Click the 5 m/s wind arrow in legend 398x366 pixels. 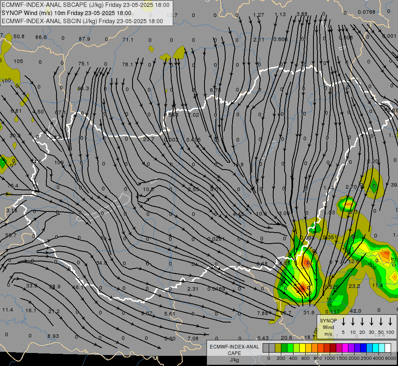[x=344, y=322]
